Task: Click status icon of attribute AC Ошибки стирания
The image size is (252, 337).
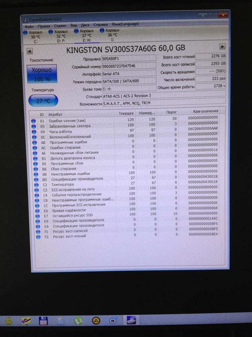Action: 35,148
